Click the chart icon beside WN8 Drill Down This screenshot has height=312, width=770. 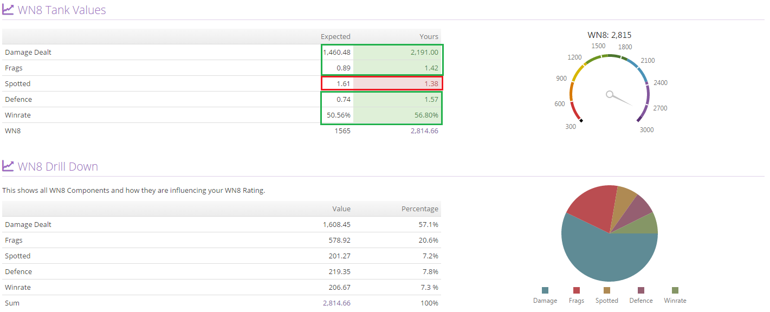[x=8, y=166]
